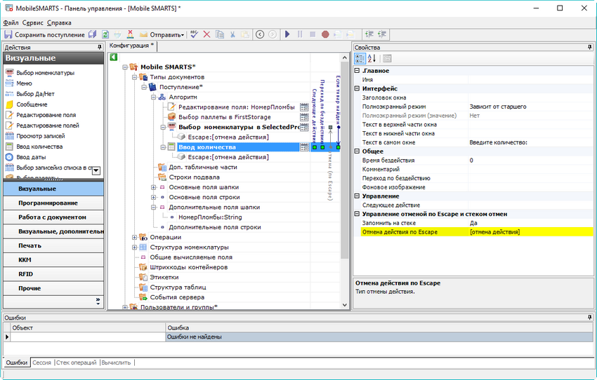Screen dimensions: 597x380
Task: Open the RFID actions group
Action: coord(53,274)
